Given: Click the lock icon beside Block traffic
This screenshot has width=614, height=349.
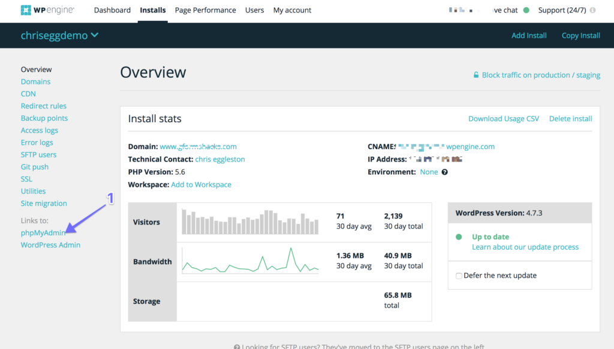Looking at the screenshot, I should pos(476,75).
